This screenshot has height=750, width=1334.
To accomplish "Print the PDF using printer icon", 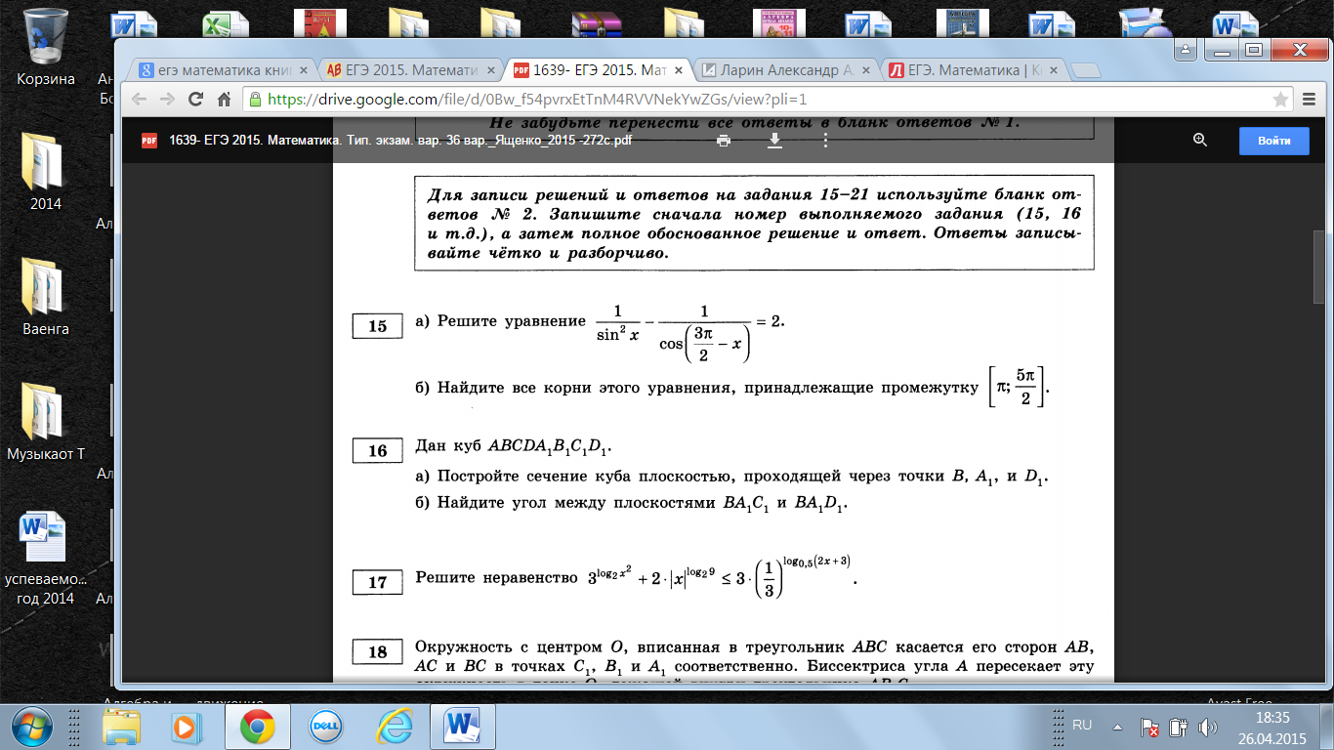I will coord(723,141).
